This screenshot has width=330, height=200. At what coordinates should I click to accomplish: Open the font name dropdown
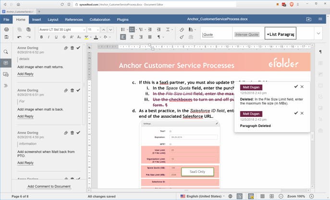(x=84, y=30)
